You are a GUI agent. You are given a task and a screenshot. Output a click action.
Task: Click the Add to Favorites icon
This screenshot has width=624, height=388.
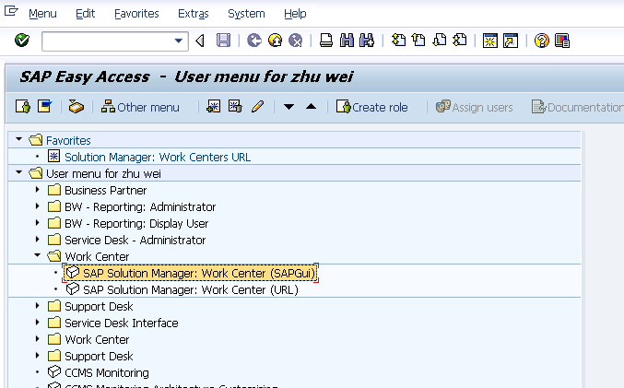coord(214,107)
